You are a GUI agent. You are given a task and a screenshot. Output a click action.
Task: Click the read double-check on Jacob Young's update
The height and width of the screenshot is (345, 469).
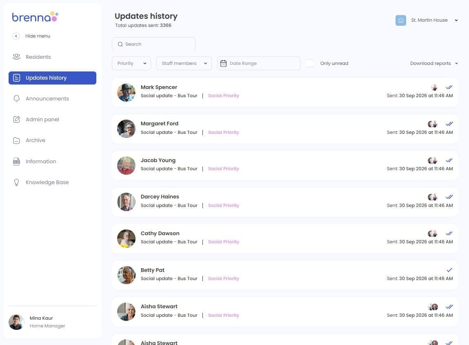(x=449, y=160)
